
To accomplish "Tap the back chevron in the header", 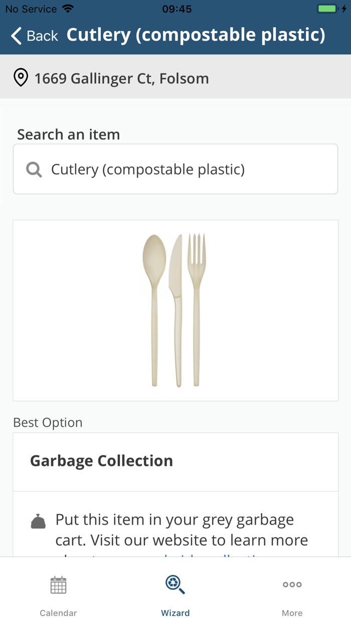I will 15,36.
